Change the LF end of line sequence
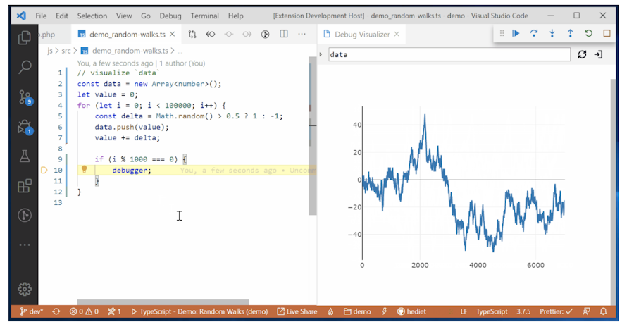634x334 pixels. pyautogui.click(x=464, y=311)
